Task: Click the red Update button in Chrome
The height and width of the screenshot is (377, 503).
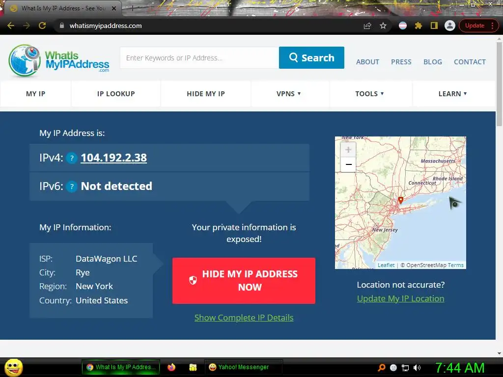Action: pos(475,26)
